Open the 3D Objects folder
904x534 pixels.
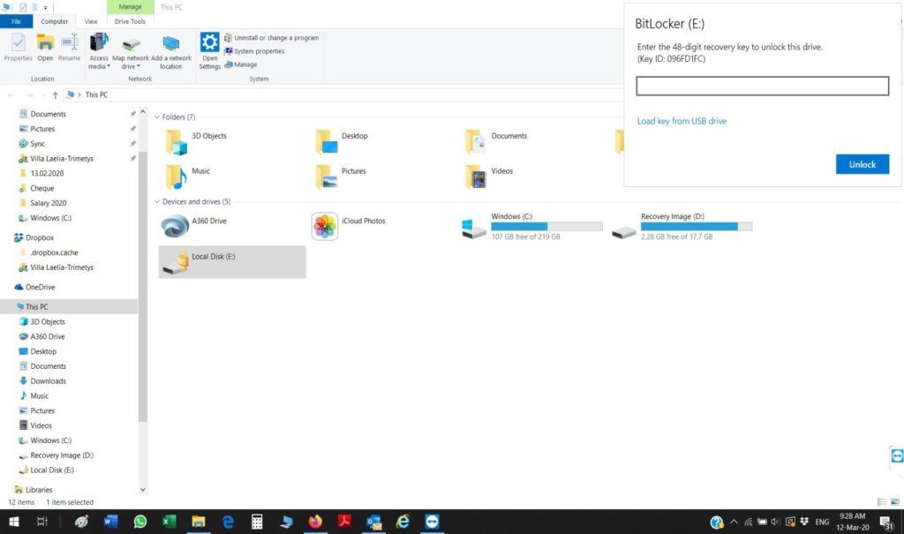click(177, 141)
